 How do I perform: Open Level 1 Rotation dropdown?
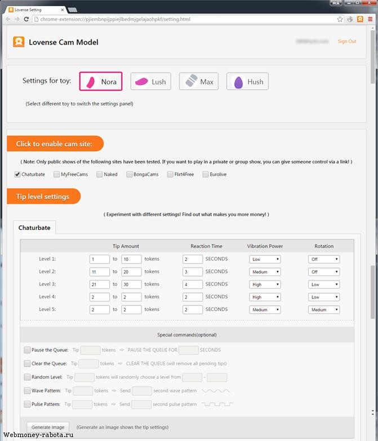324,259
